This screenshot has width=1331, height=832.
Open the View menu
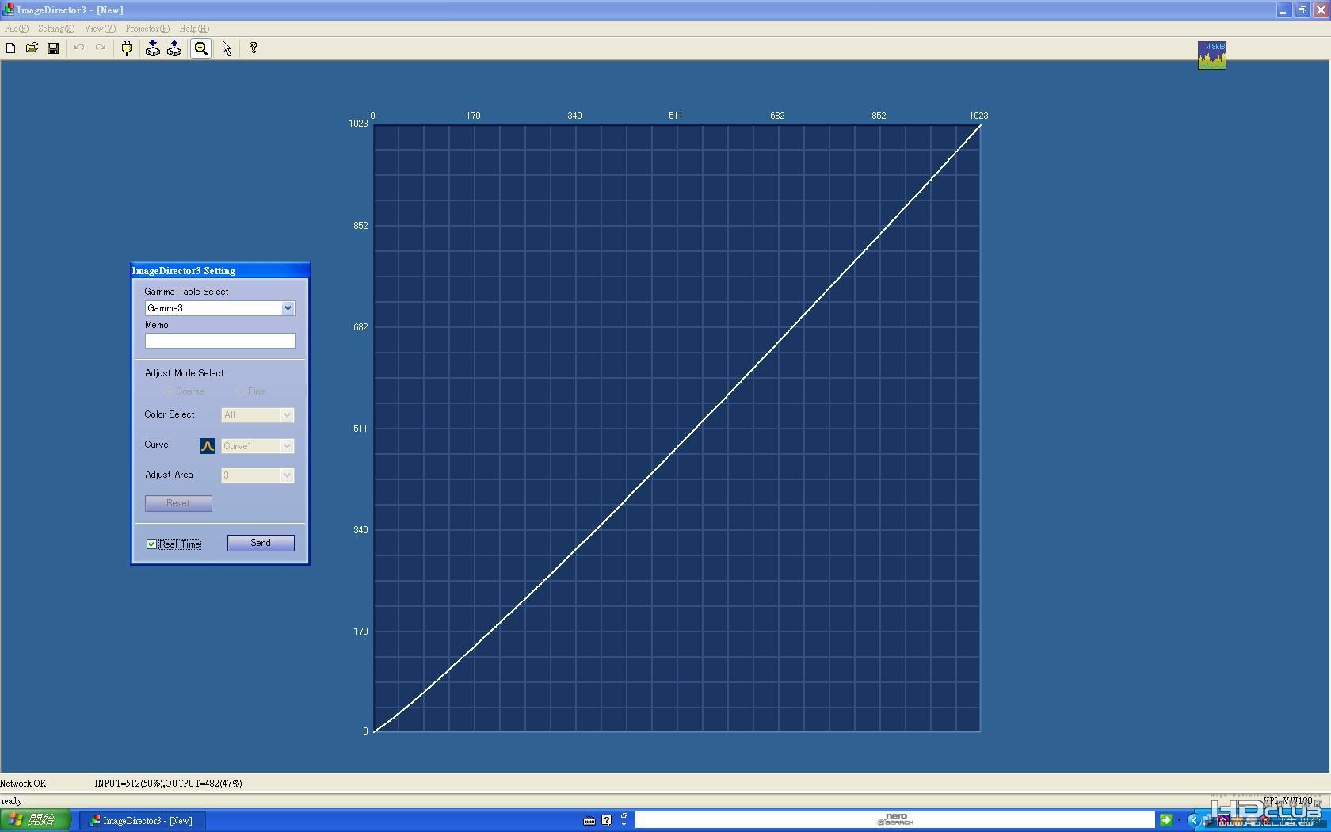pyautogui.click(x=100, y=29)
